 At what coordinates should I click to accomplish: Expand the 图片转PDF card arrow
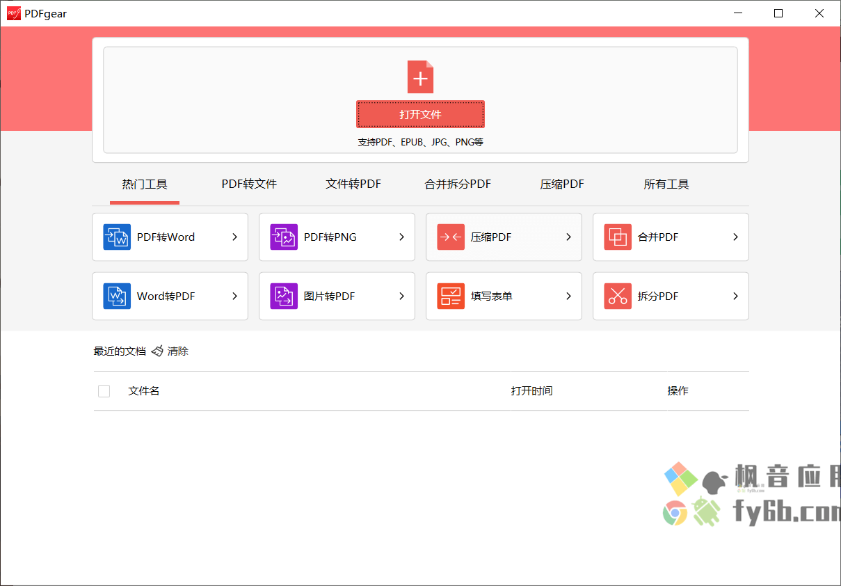pyautogui.click(x=401, y=296)
